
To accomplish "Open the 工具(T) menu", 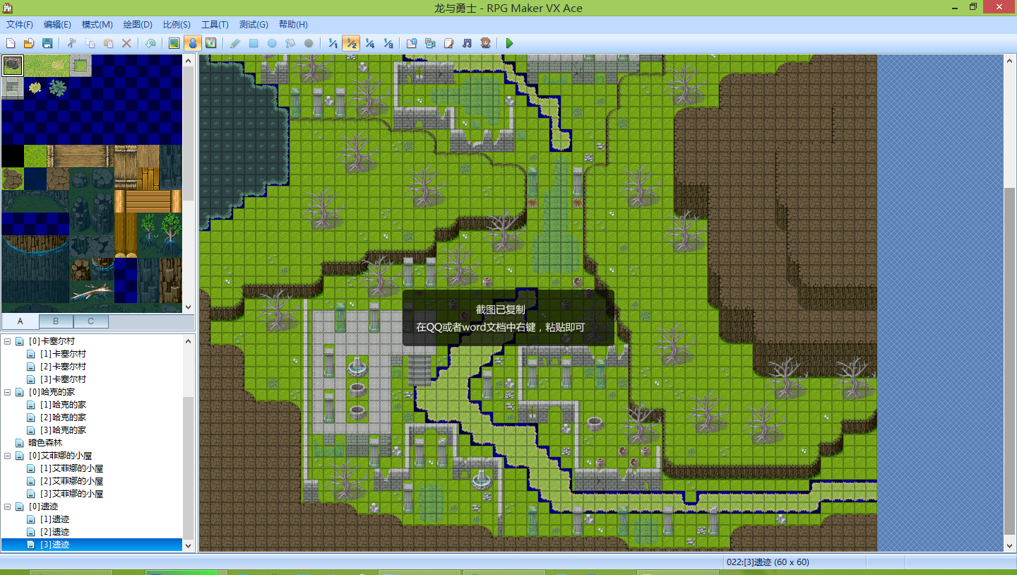I will 215,25.
